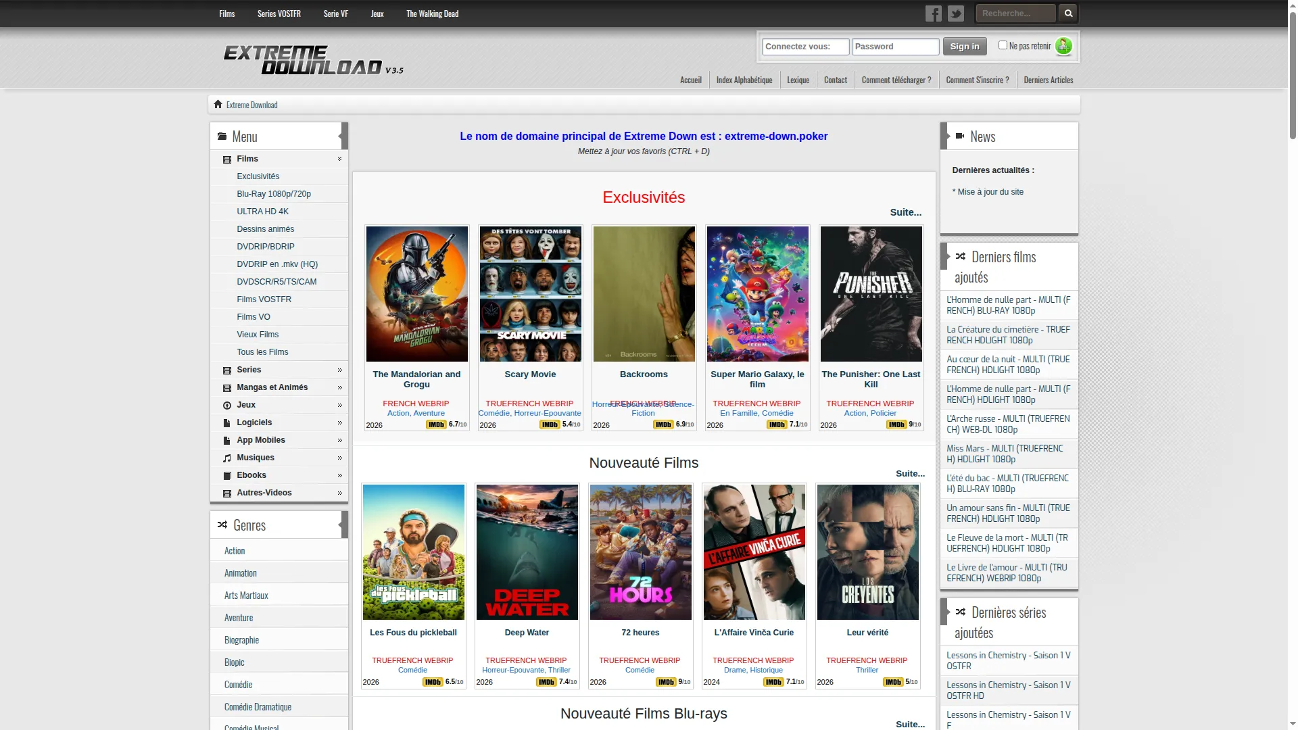Open the Twitter page icon
Screen dimensions: 1298x730
tap(956, 14)
